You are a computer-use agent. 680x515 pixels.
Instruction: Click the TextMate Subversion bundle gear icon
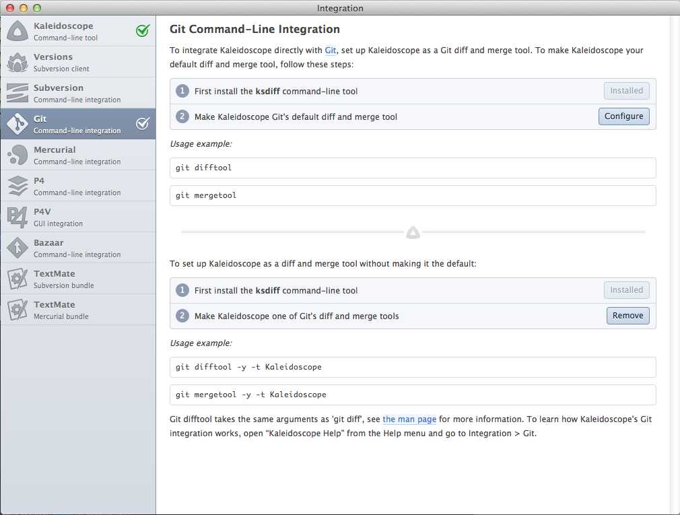click(x=18, y=279)
